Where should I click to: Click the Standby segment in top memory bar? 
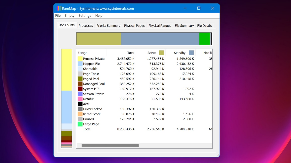tap(160, 39)
